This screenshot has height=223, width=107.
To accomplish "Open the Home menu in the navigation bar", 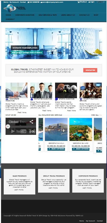I will 8,15.
